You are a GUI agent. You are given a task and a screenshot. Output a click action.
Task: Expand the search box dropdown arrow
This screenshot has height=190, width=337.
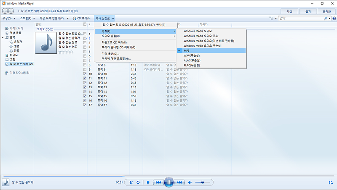(329, 18)
